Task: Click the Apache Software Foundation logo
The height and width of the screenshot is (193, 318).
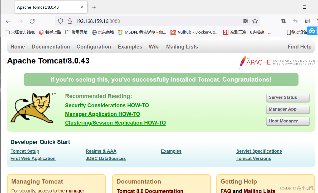Action: click(277, 62)
